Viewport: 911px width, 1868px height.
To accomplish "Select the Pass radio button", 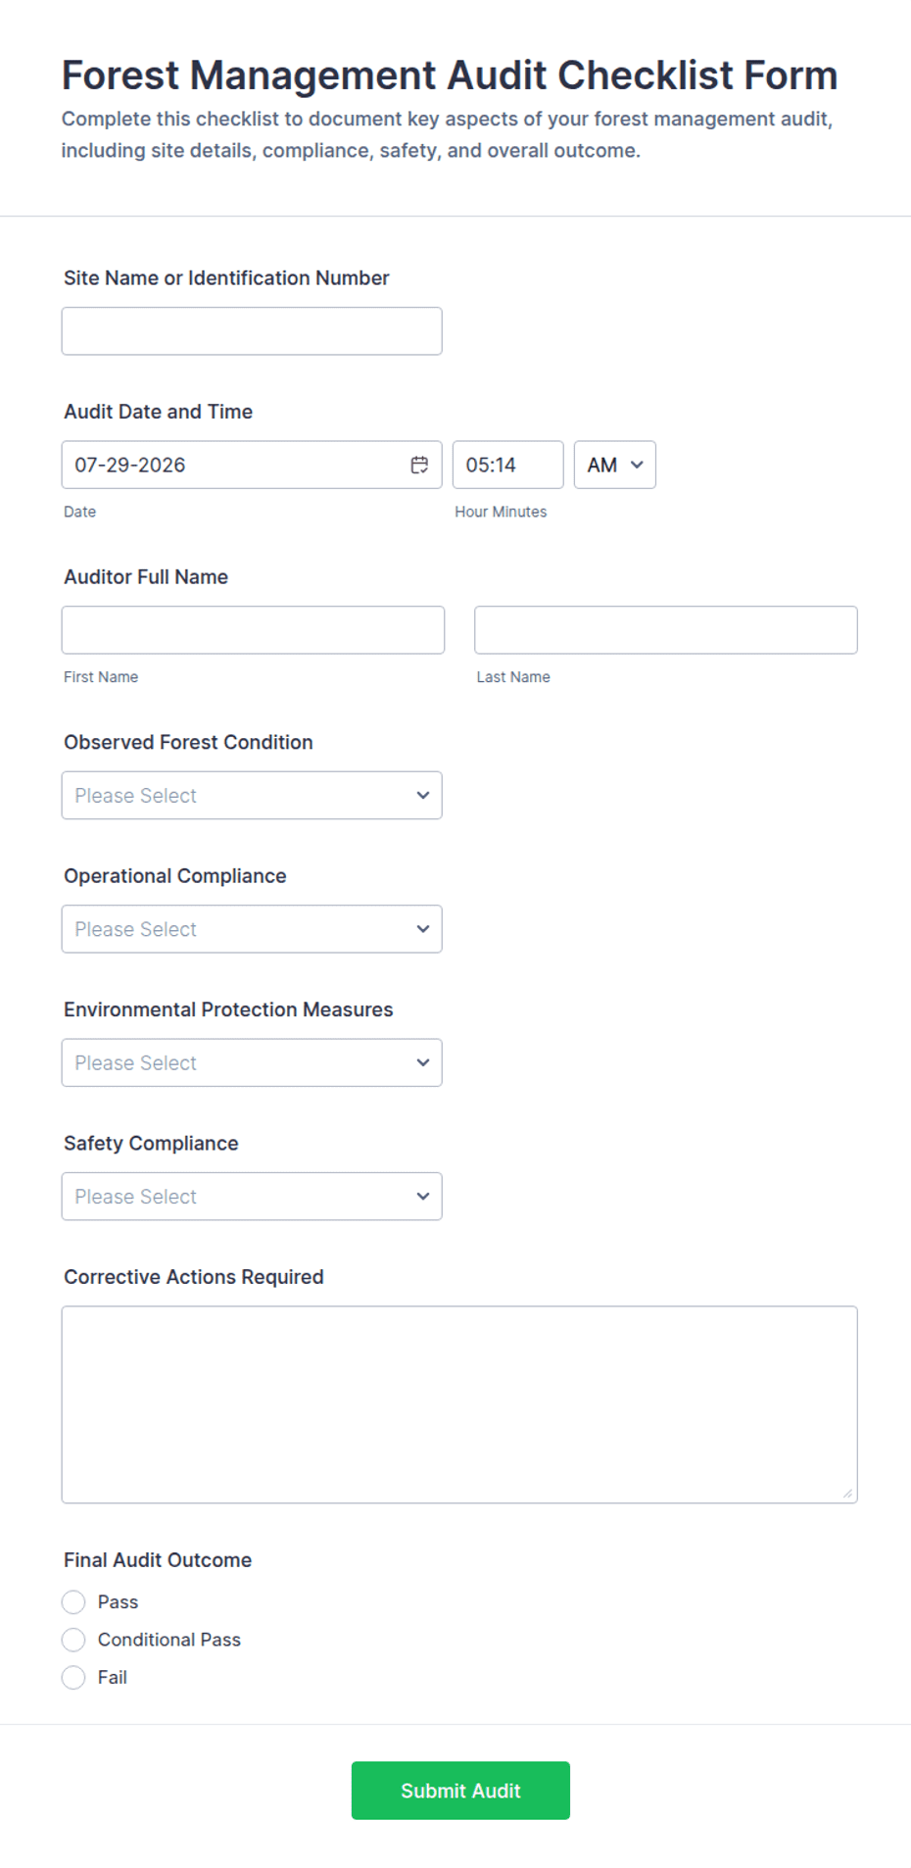I will pos(73,1601).
